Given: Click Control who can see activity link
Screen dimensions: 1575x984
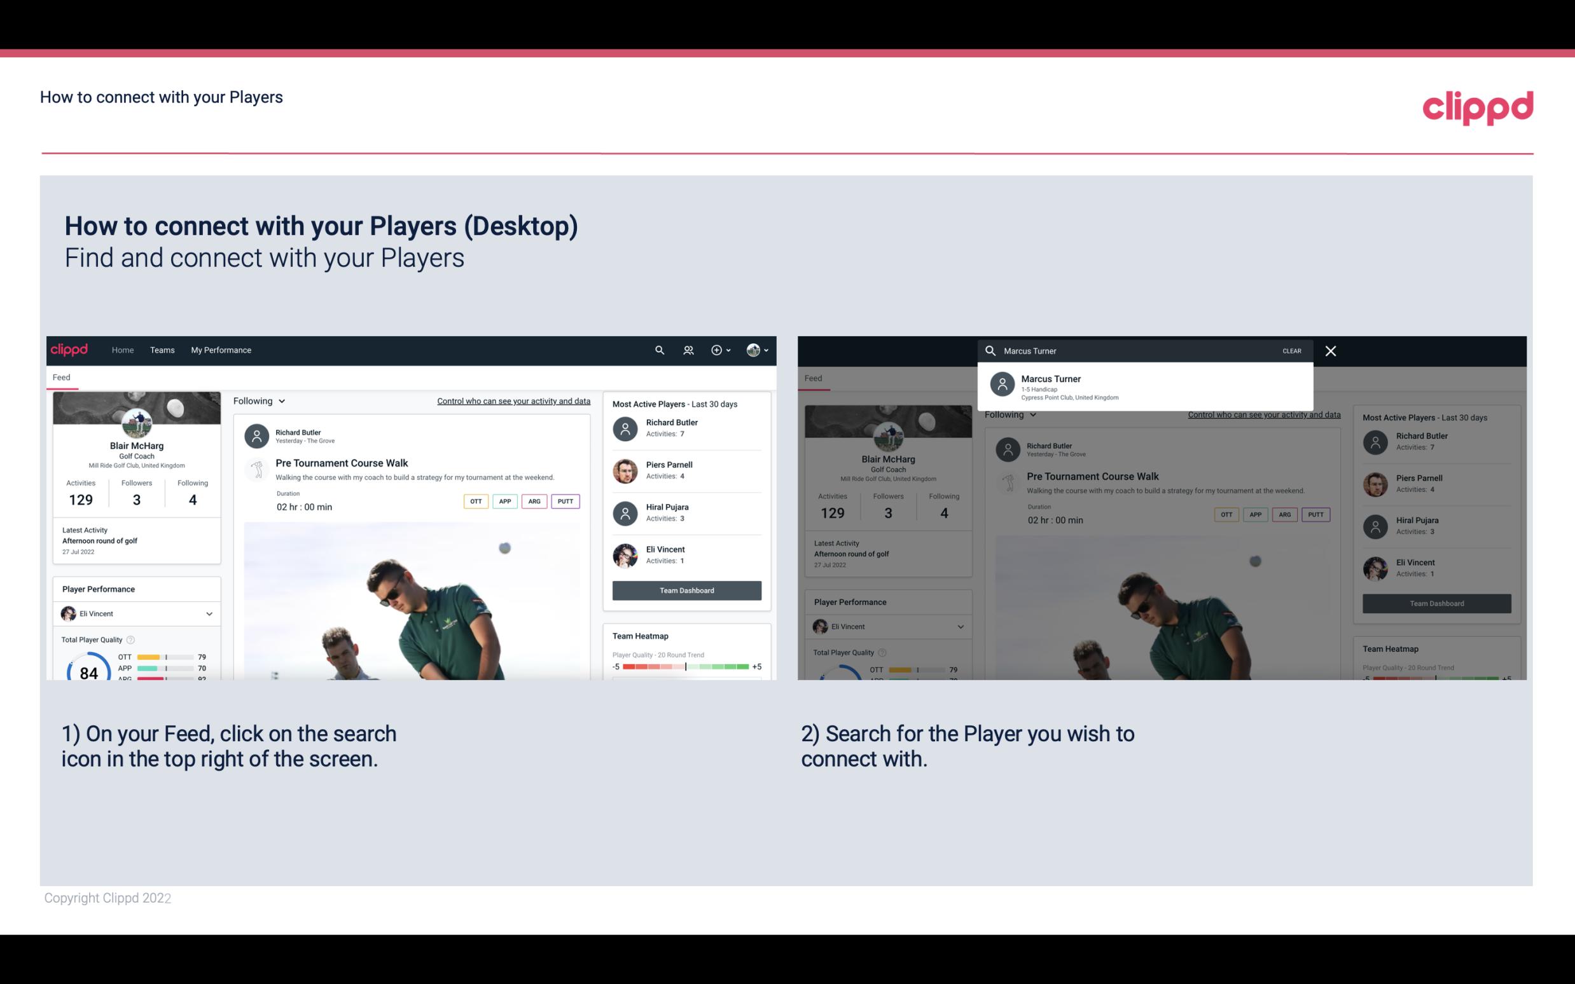Looking at the screenshot, I should [513, 400].
